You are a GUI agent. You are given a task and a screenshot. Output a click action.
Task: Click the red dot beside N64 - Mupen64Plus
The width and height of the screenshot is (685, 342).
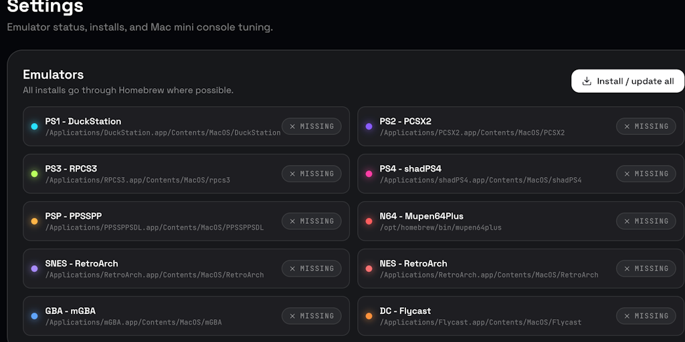pos(369,221)
